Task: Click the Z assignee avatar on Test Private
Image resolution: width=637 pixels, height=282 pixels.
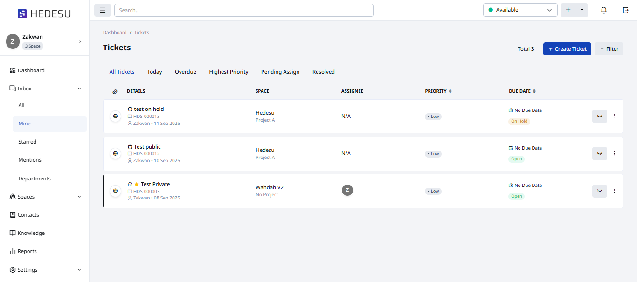Action: click(347, 190)
